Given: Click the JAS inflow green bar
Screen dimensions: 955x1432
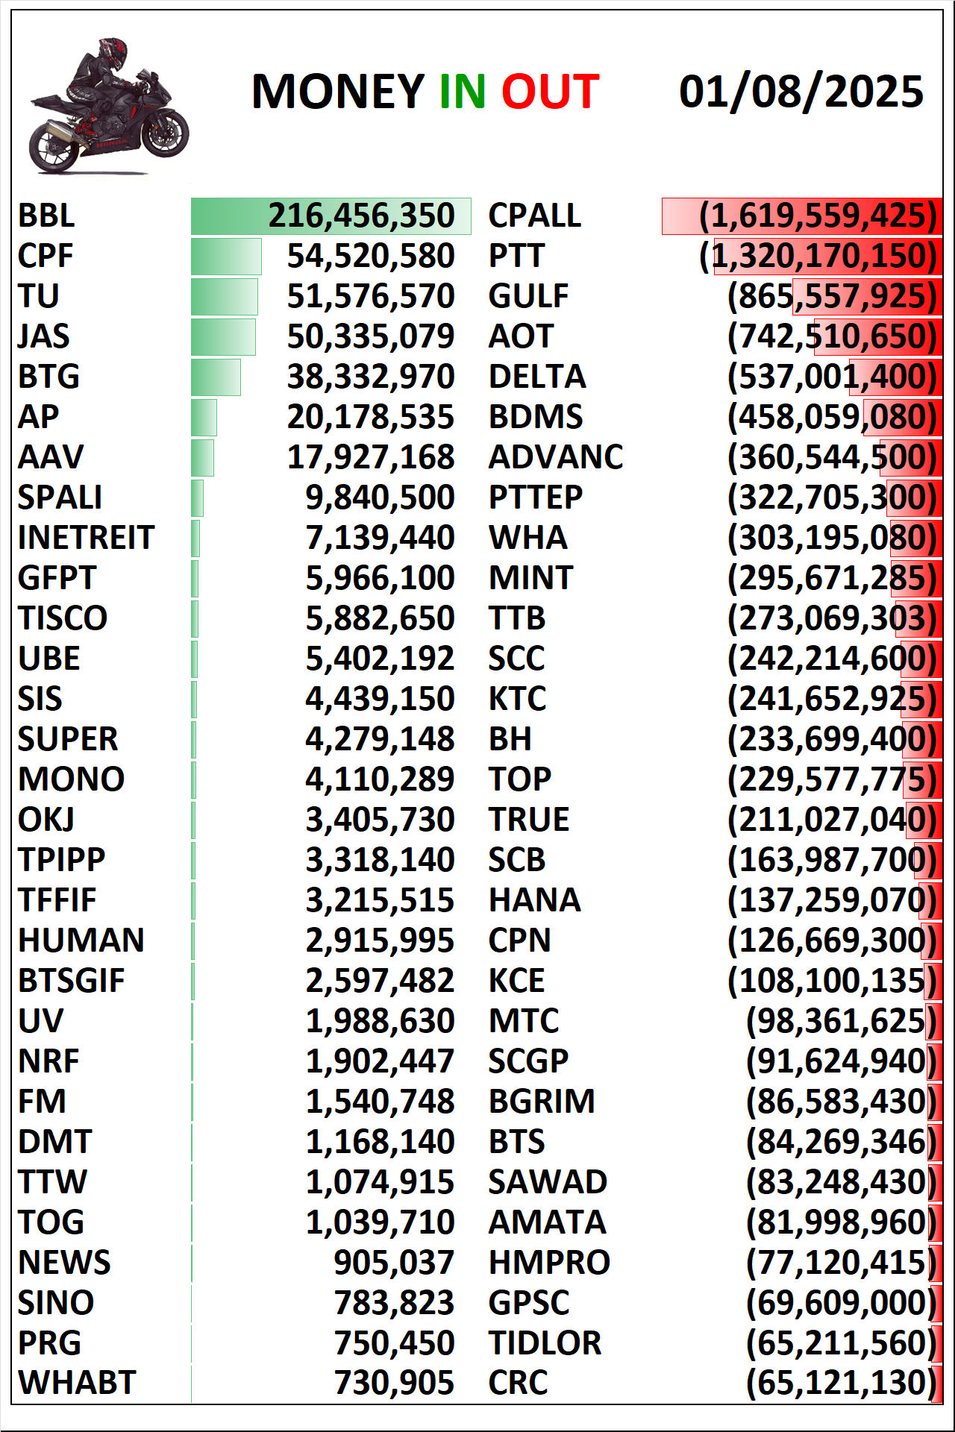Looking at the screenshot, I should 223,337.
